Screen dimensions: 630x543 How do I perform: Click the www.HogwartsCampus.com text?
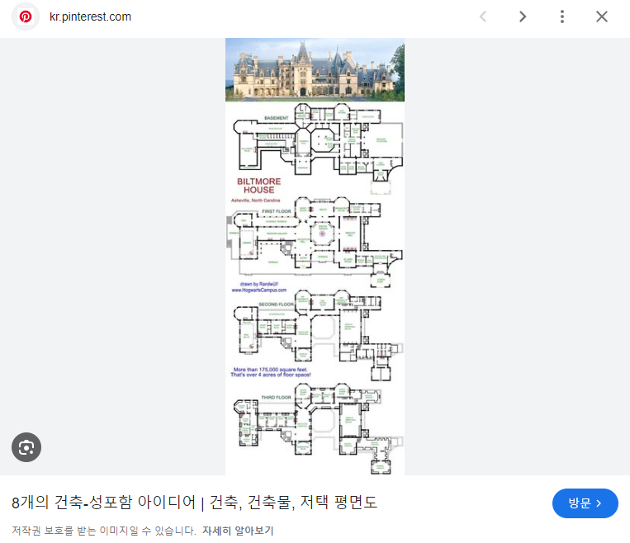point(259,290)
